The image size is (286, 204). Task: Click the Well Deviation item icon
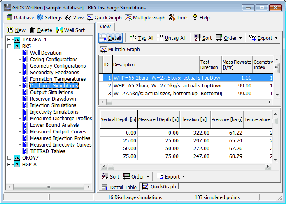25,53
